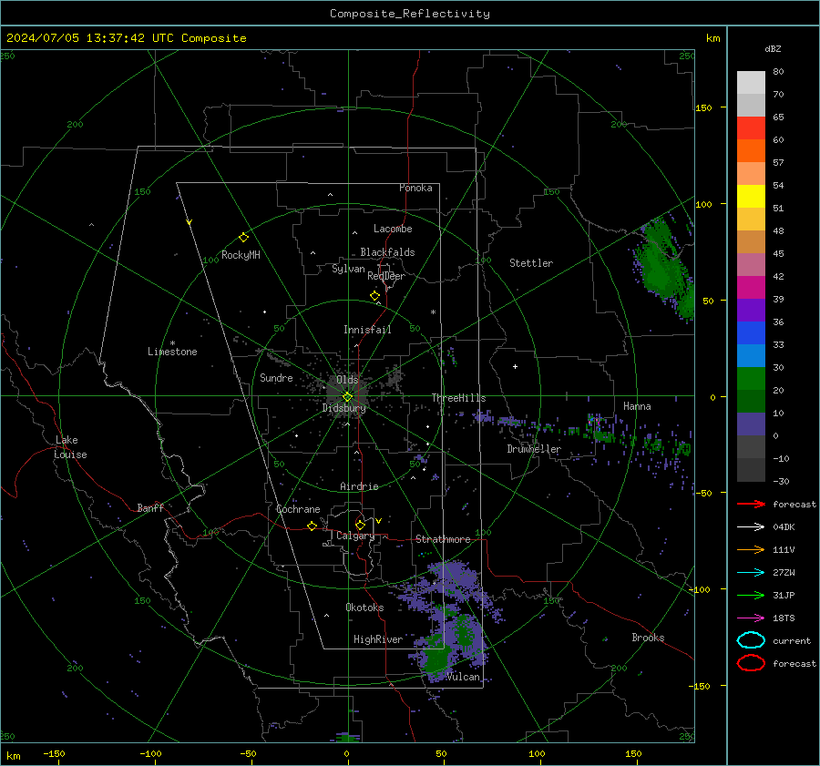820x766 pixels.
Task: Click the Ponoka town label
Action: pos(415,188)
